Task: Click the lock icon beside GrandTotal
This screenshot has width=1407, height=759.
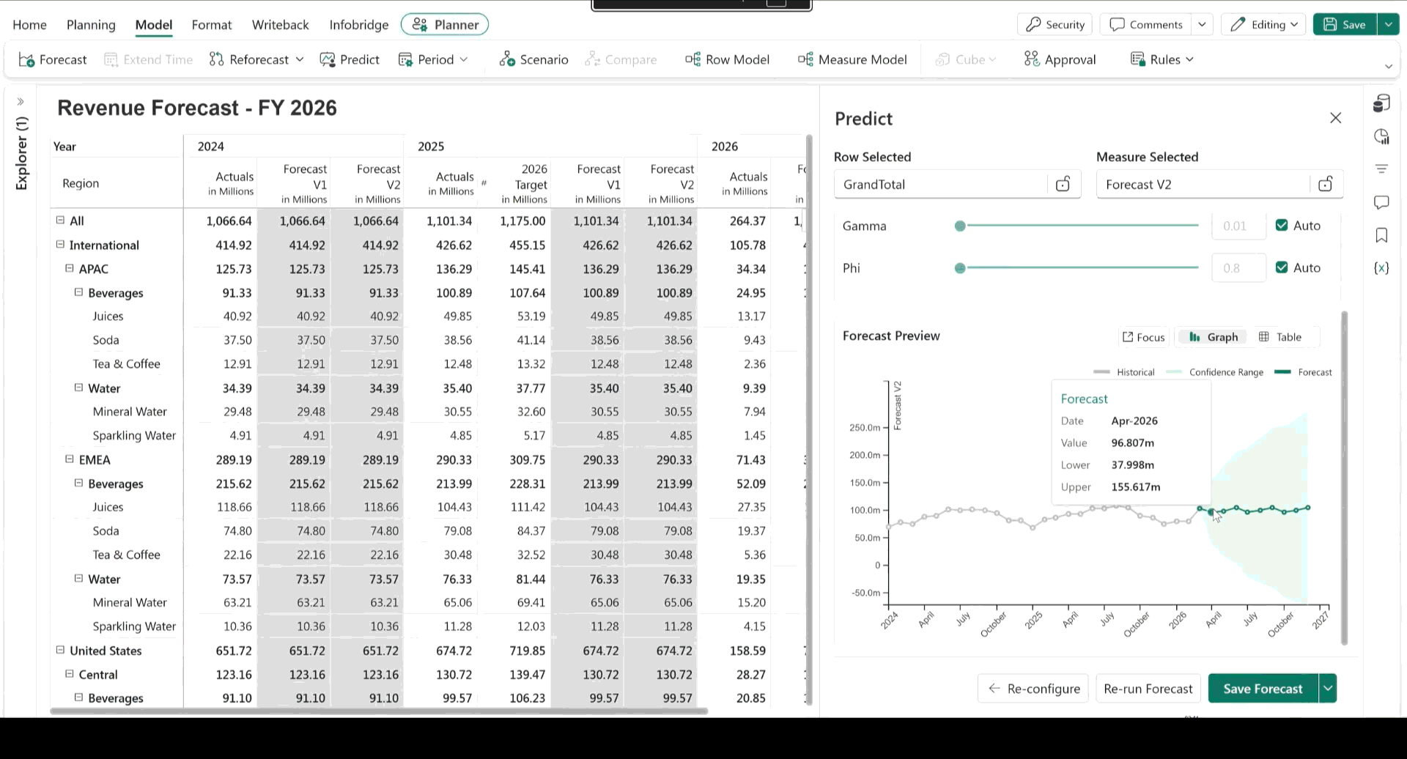Action: [x=1063, y=184]
